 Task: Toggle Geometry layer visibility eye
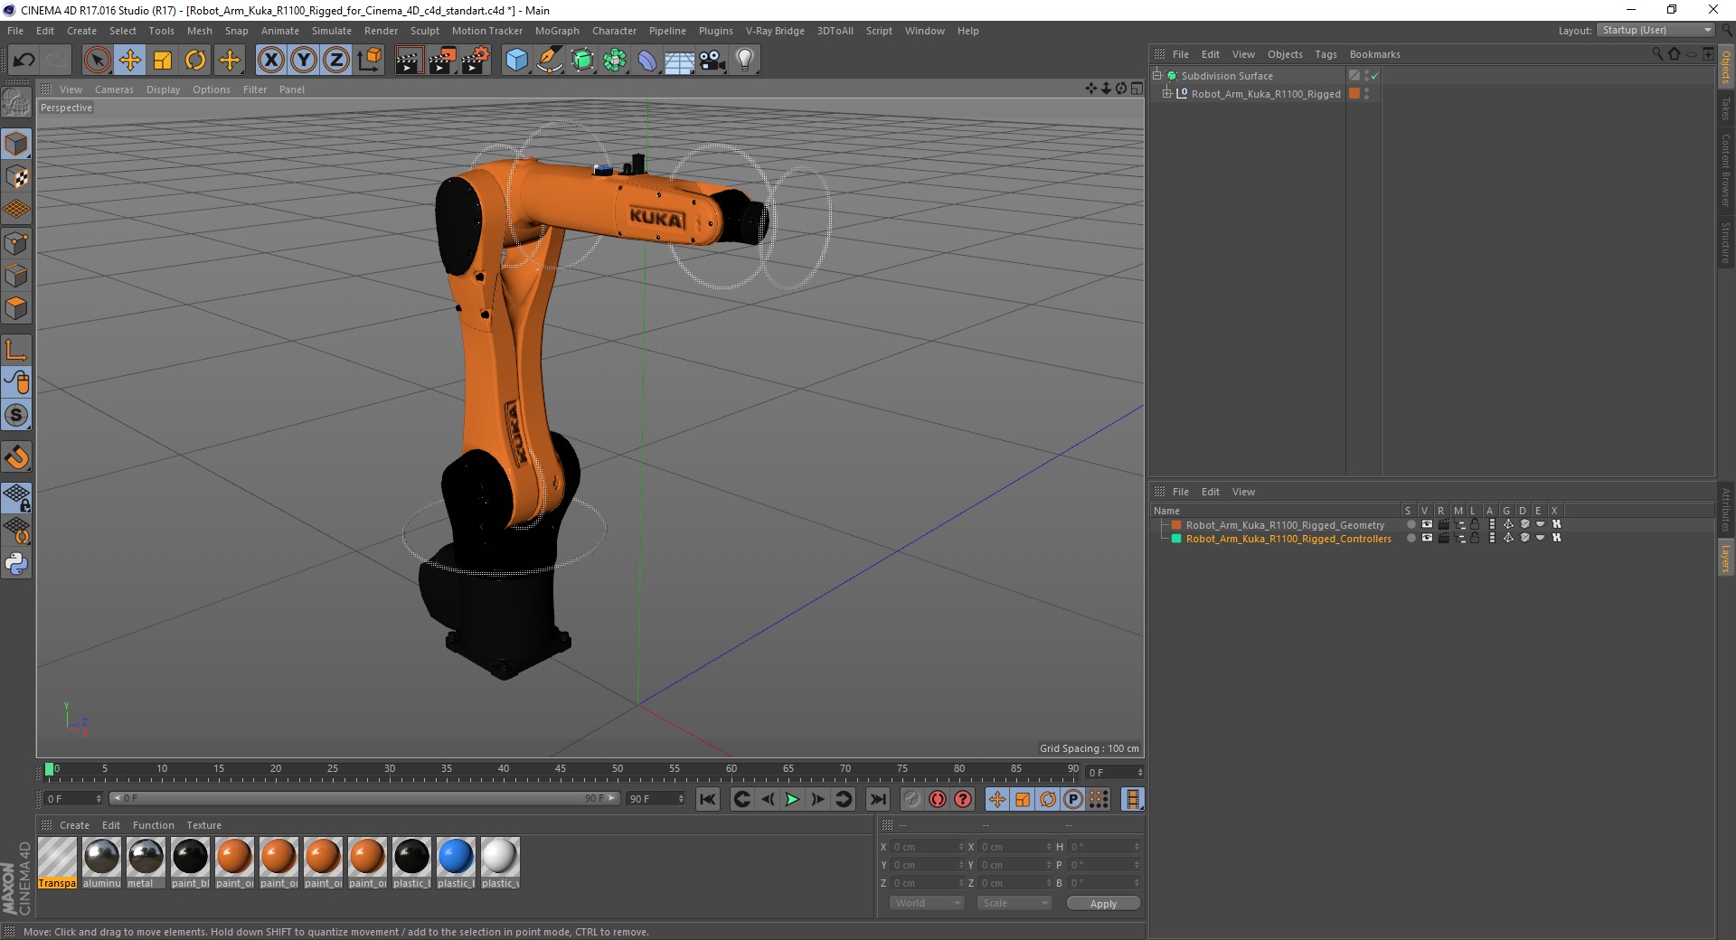1427,524
